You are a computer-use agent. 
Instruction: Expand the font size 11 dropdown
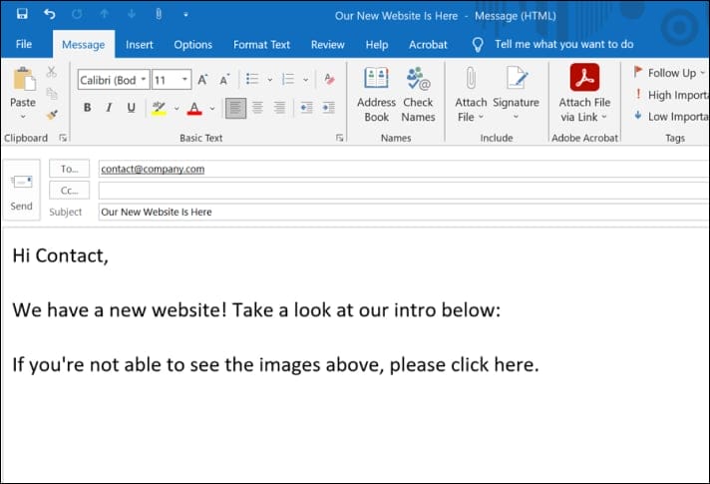pos(185,80)
